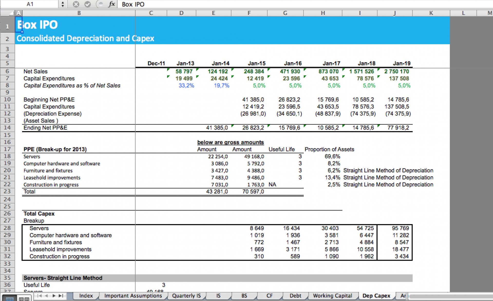
Task: Click 'Consolidated Depreciation and Capex' heading
Action: click(x=85, y=39)
